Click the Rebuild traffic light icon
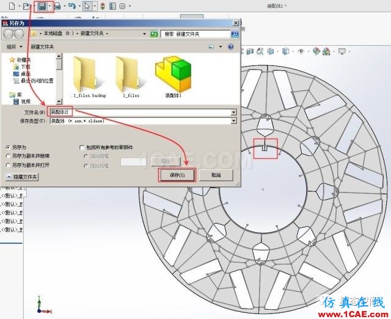 [x=103, y=6]
